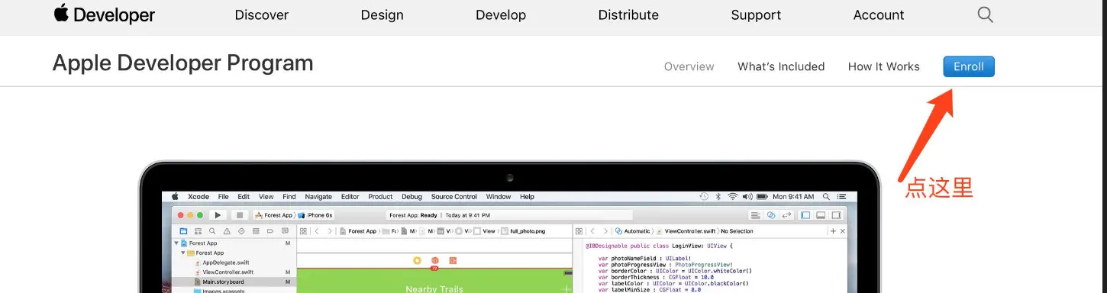Show the Project navigator folder icon
Screen dimensions: 1107x293
183,231
